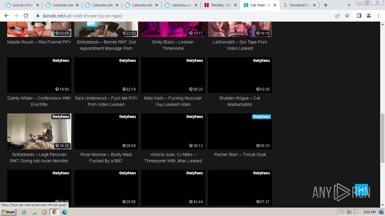Viewport: 385px width, 216px height.
Task: Click the 9:01 PM taskbar clock
Action: [x=369, y=212]
